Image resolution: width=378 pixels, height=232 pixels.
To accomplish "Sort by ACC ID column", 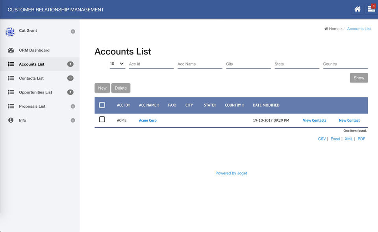I will (x=123, y=105).
